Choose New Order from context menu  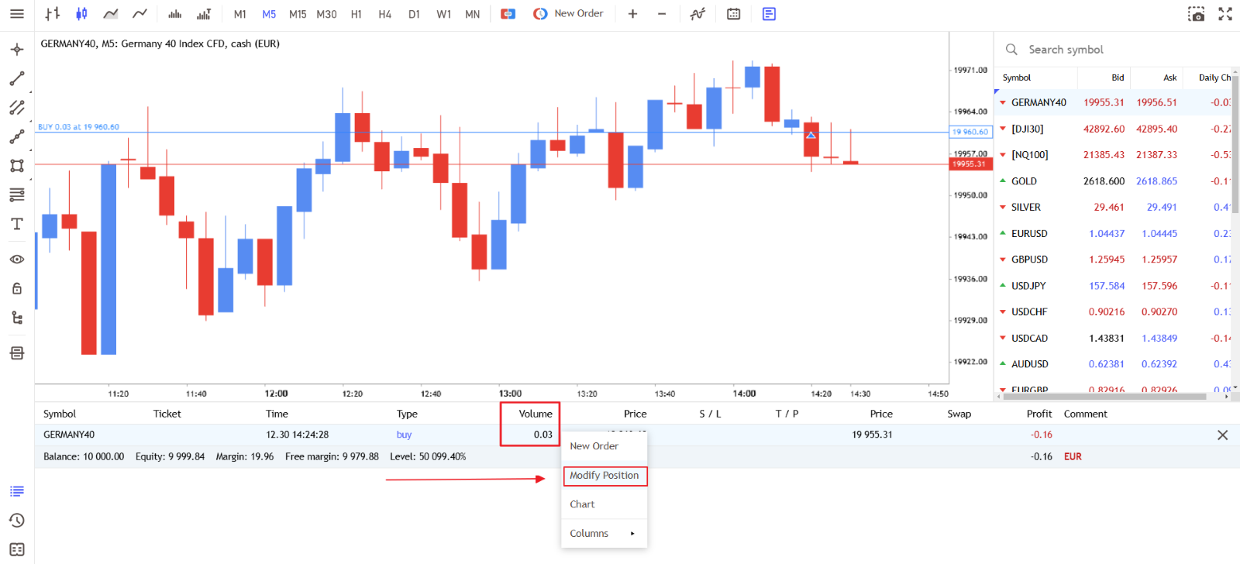point(604,446)
